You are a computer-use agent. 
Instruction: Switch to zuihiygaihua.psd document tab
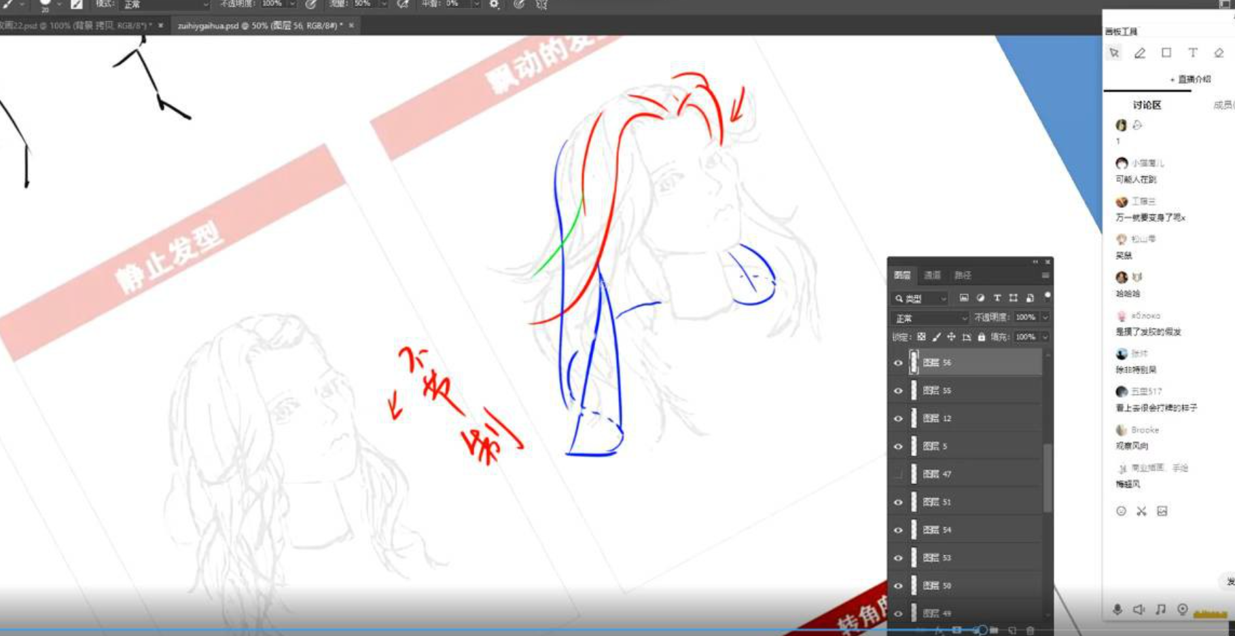coord(260,26)
